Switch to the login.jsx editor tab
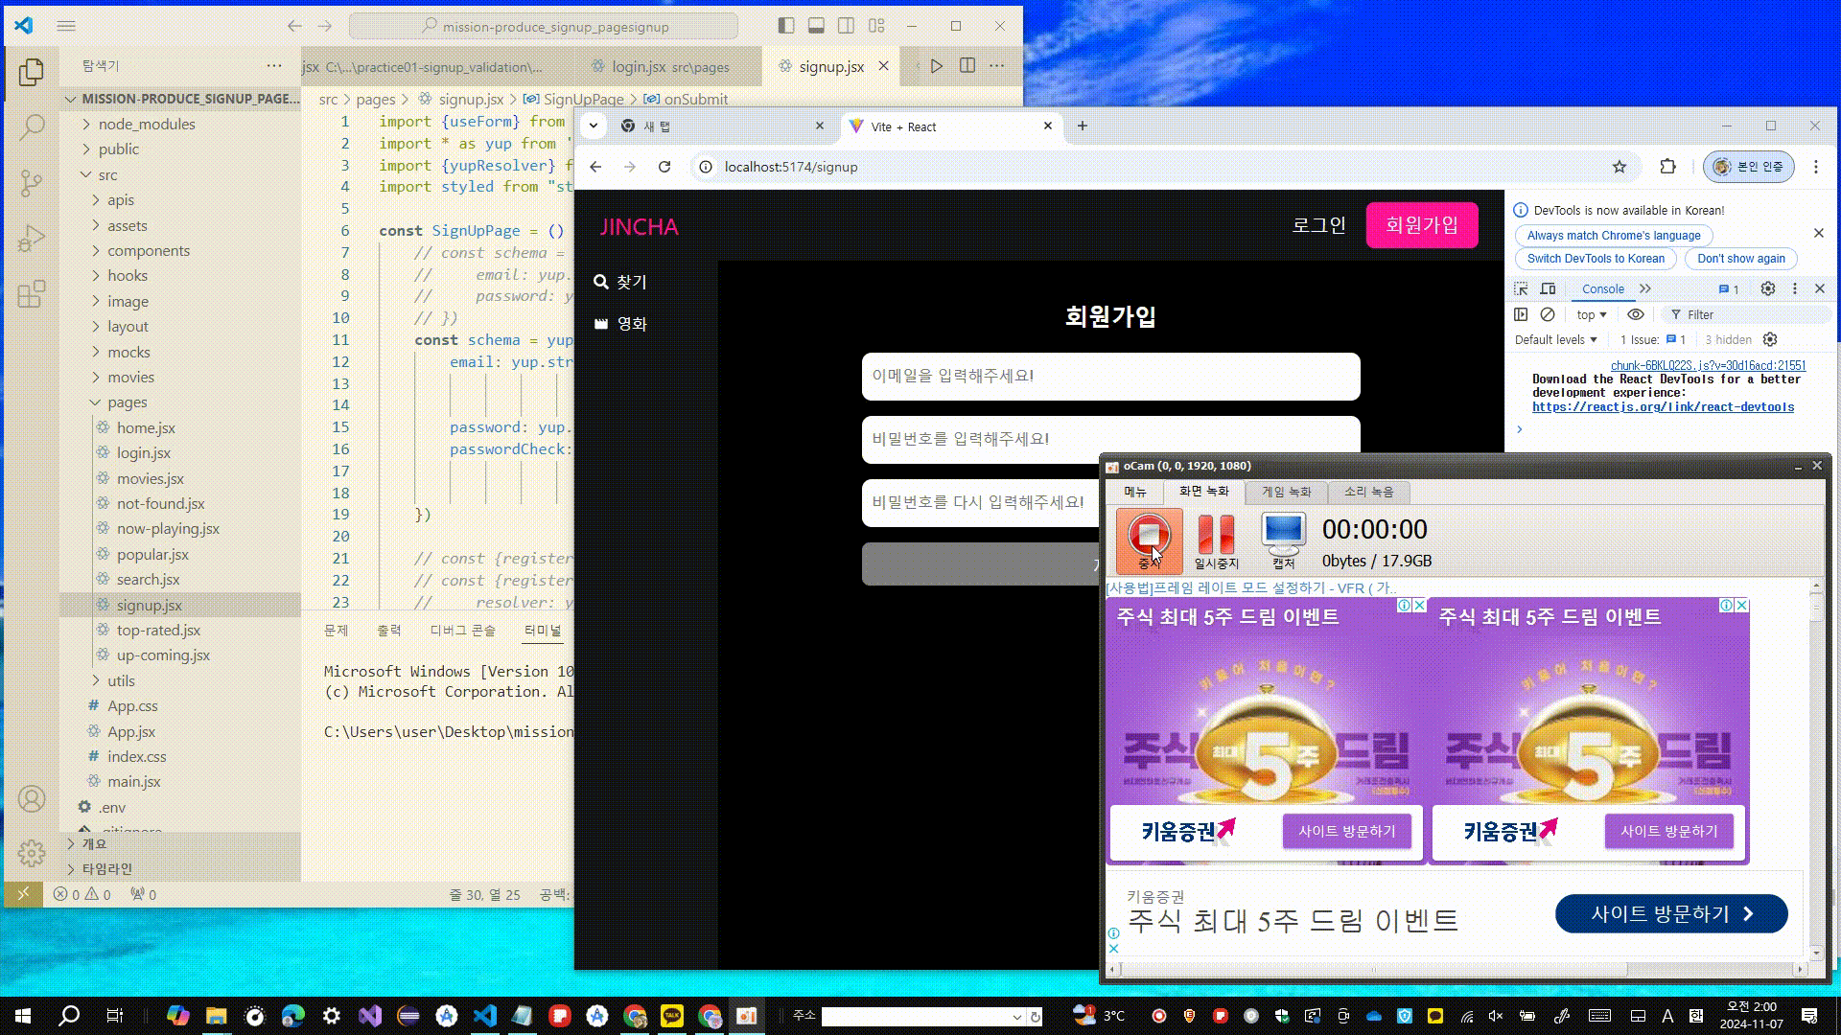Viewport: 1841px width, 1035px height. point(670,66)
